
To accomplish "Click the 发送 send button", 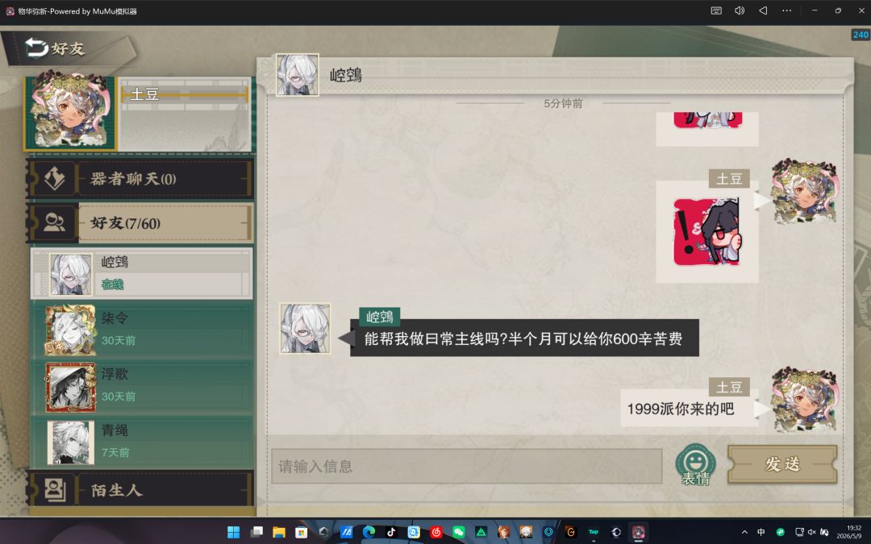I will (782, 464).
